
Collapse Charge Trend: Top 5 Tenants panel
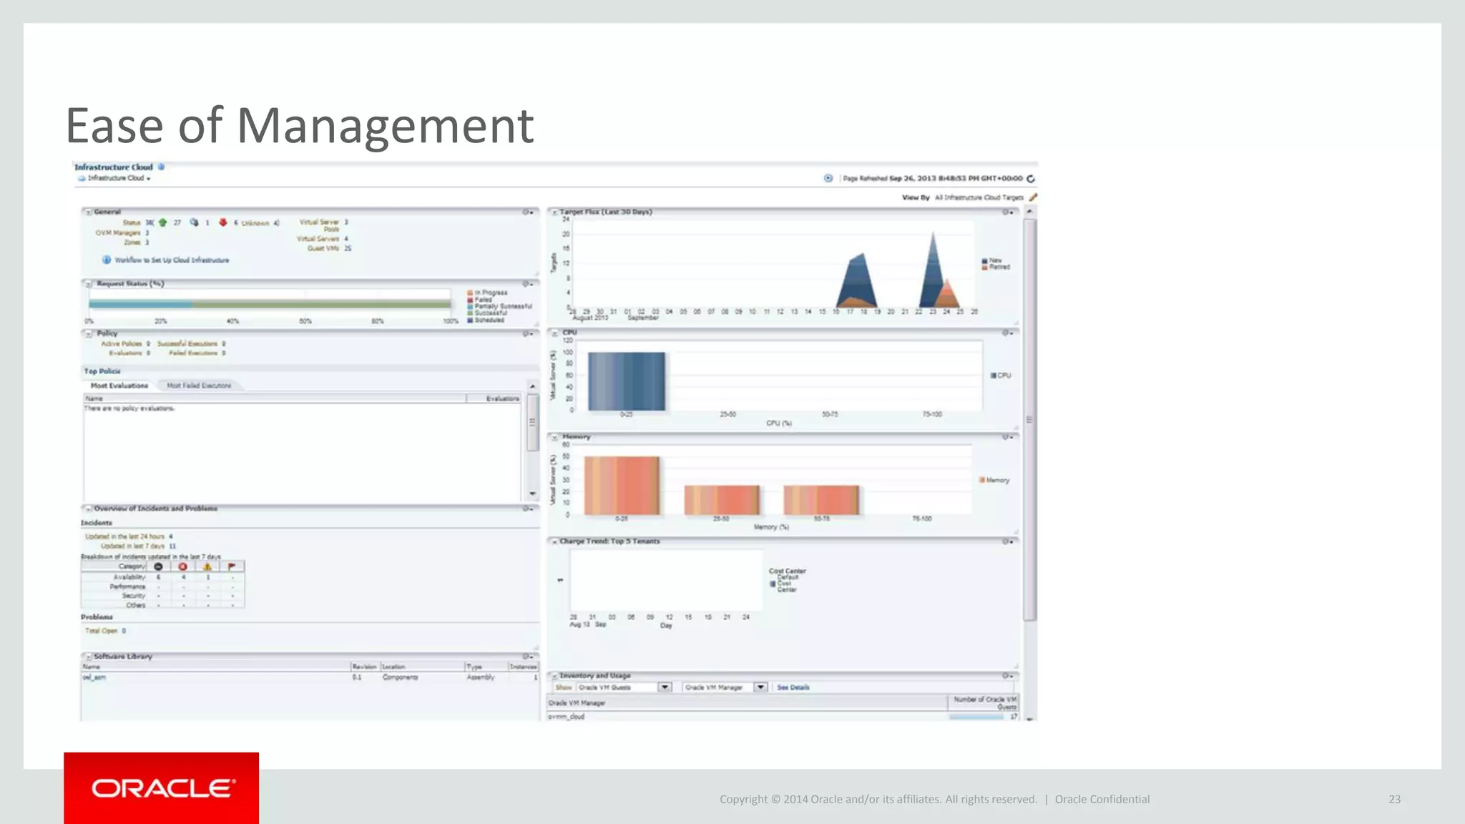[554, 542]
